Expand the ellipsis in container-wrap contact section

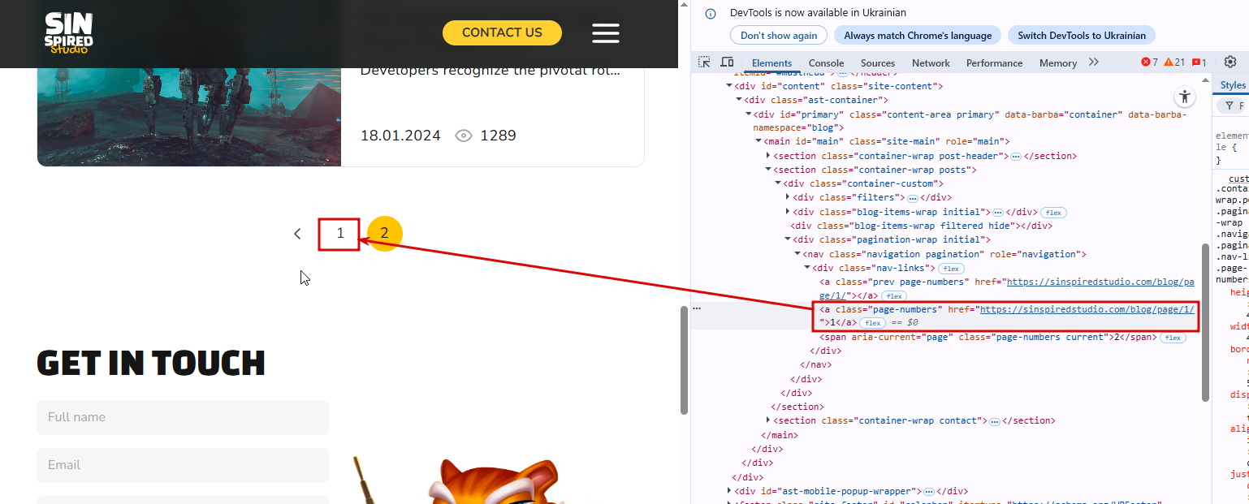pyautogui.click(x=994, y=421)
